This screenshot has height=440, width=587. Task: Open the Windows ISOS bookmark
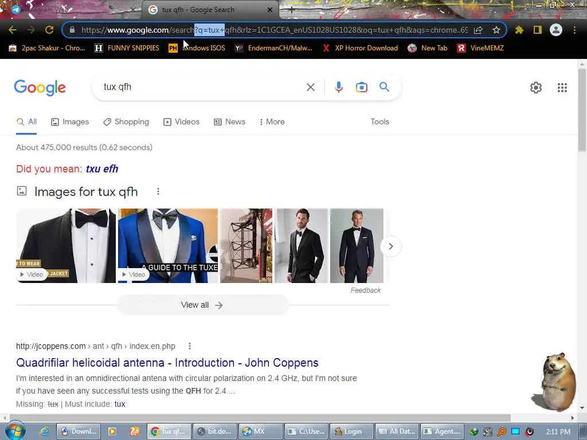(x=197, y=48)
